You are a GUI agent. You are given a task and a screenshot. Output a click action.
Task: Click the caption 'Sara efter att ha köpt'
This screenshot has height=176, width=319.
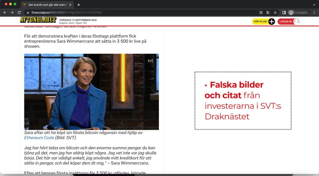point(83,135)
